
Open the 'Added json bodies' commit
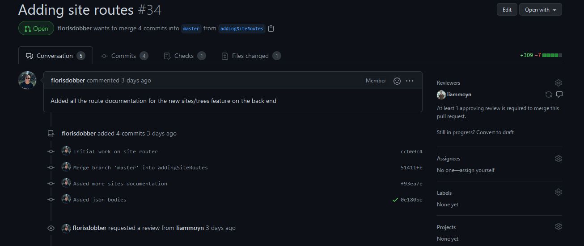(x=100, y=200)
